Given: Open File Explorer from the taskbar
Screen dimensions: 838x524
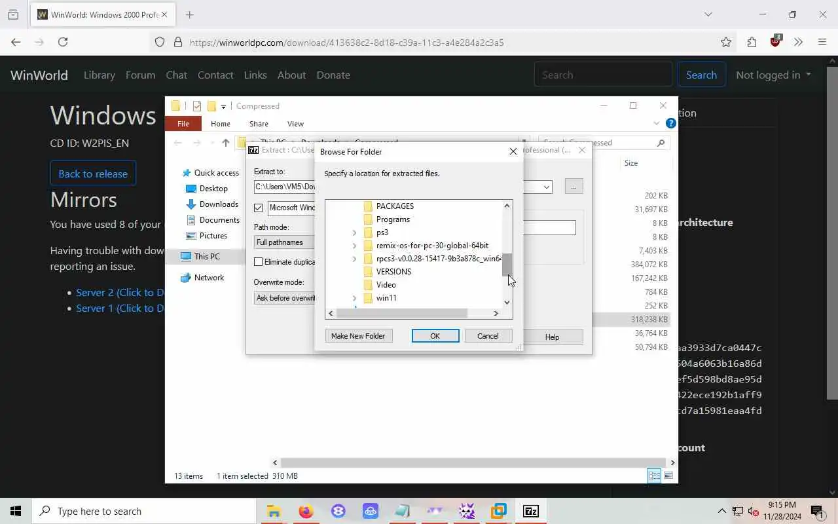Looking at the screenshot, I should [x=274, y=511].
